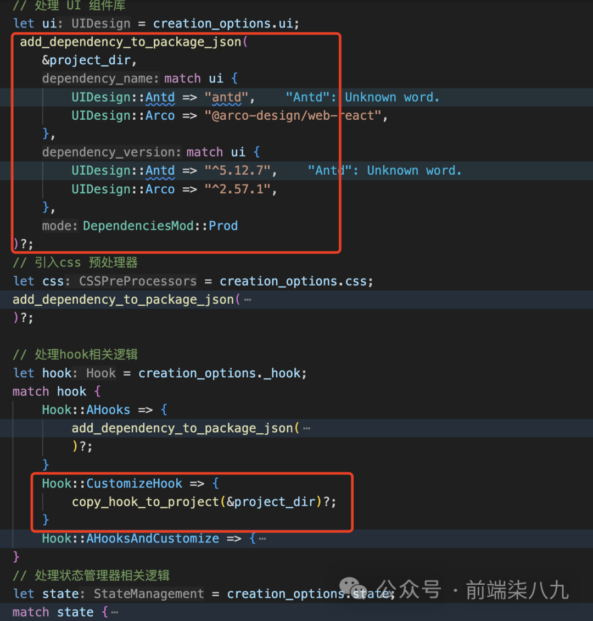This screenshot has width=593, height=621.
Task: Click the UIDesign type hint after ui
Action: (101, 24)
